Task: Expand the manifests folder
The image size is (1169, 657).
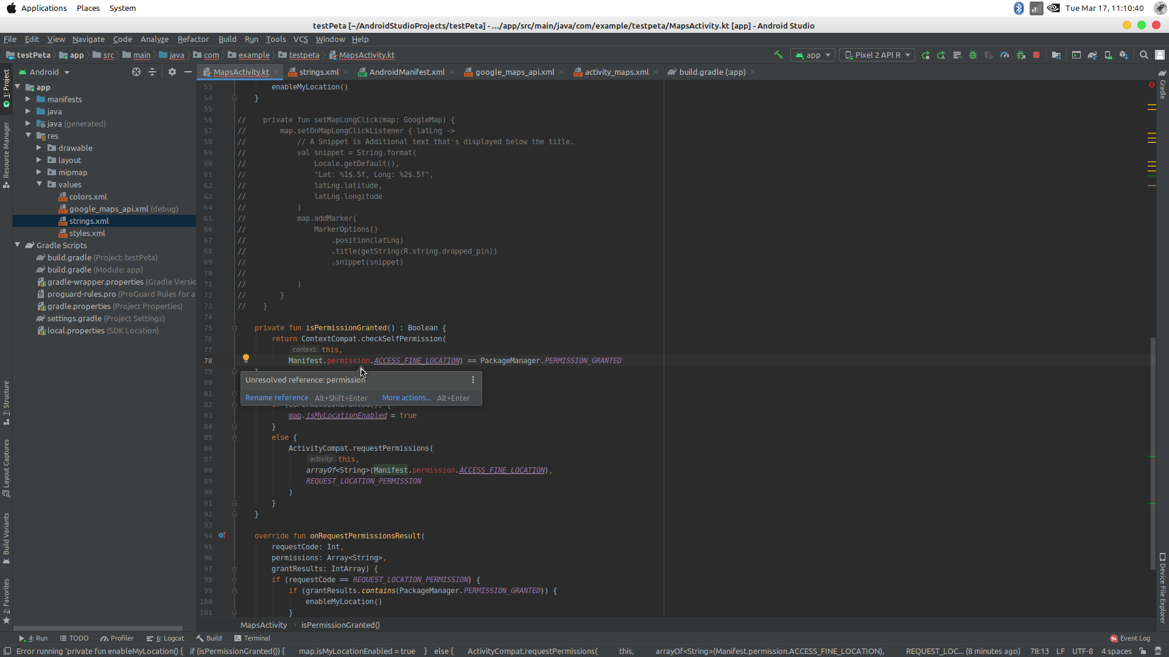Action: [x=27, y=99]
